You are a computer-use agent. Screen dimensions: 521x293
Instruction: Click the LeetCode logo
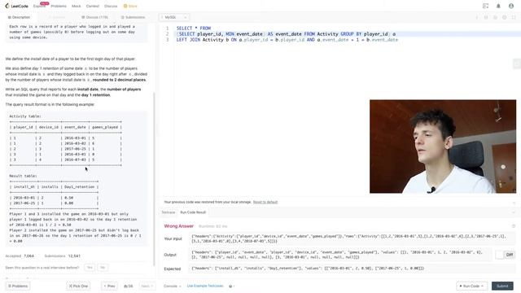[16, 6]
